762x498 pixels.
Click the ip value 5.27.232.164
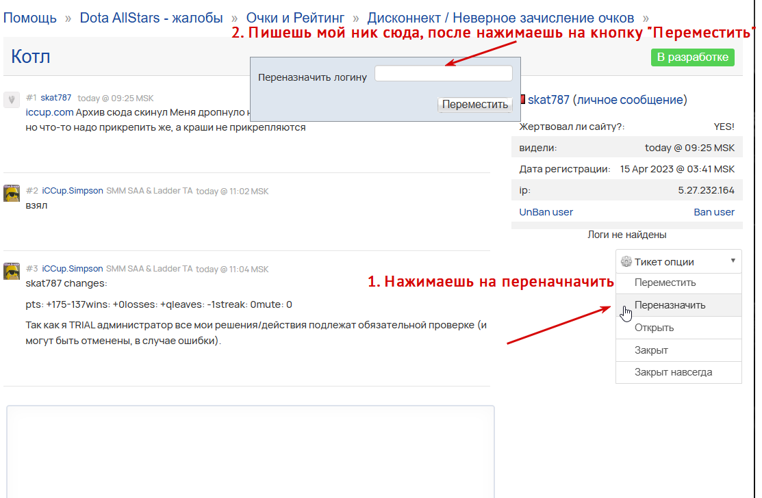706,190
